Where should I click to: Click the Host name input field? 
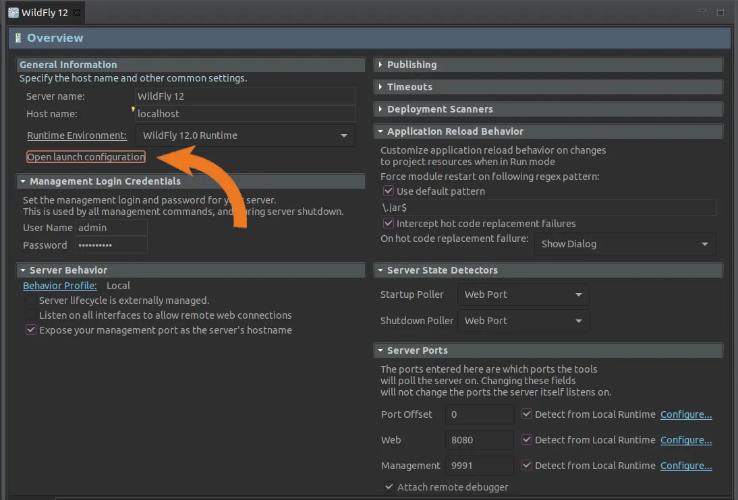click(x=246, y=113)
